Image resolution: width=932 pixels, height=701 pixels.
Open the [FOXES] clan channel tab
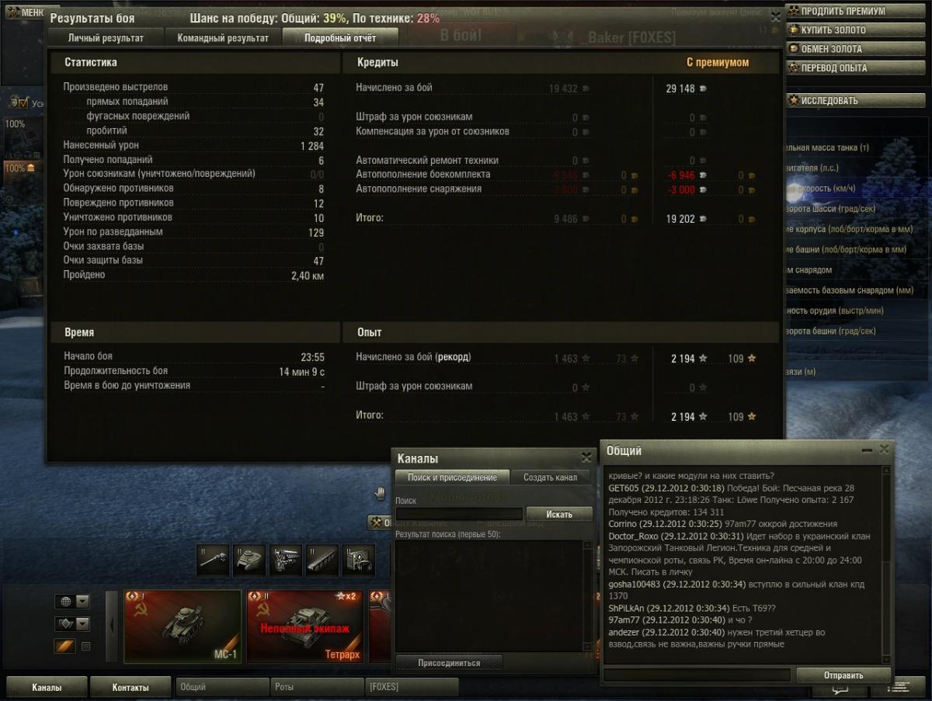[x=412, y=687]
